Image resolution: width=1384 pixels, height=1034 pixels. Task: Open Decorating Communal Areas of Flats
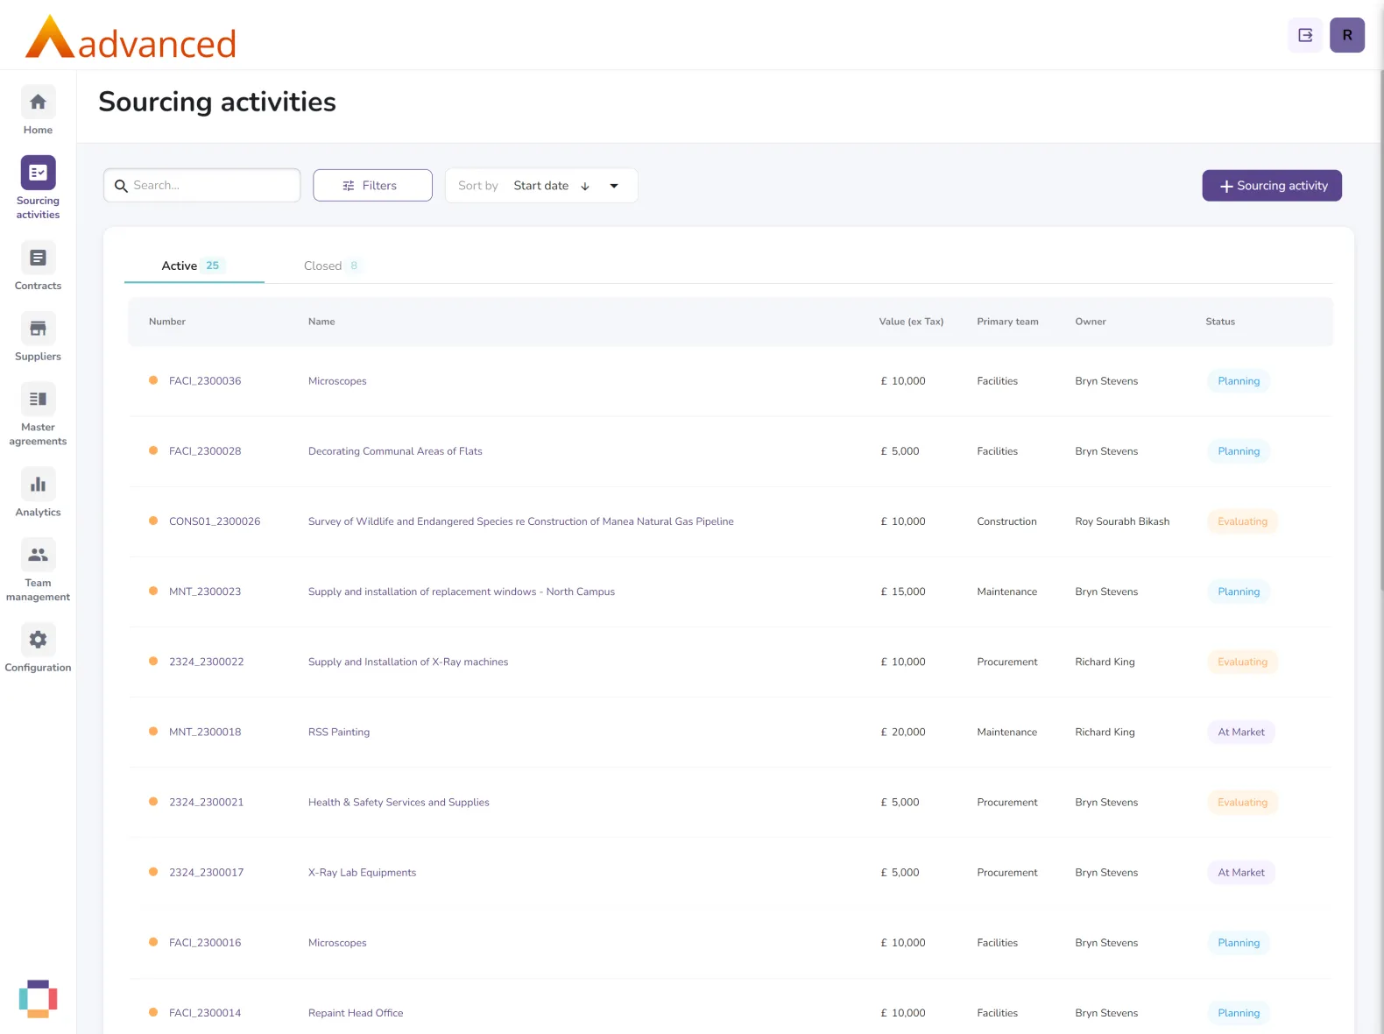(395, 451)
